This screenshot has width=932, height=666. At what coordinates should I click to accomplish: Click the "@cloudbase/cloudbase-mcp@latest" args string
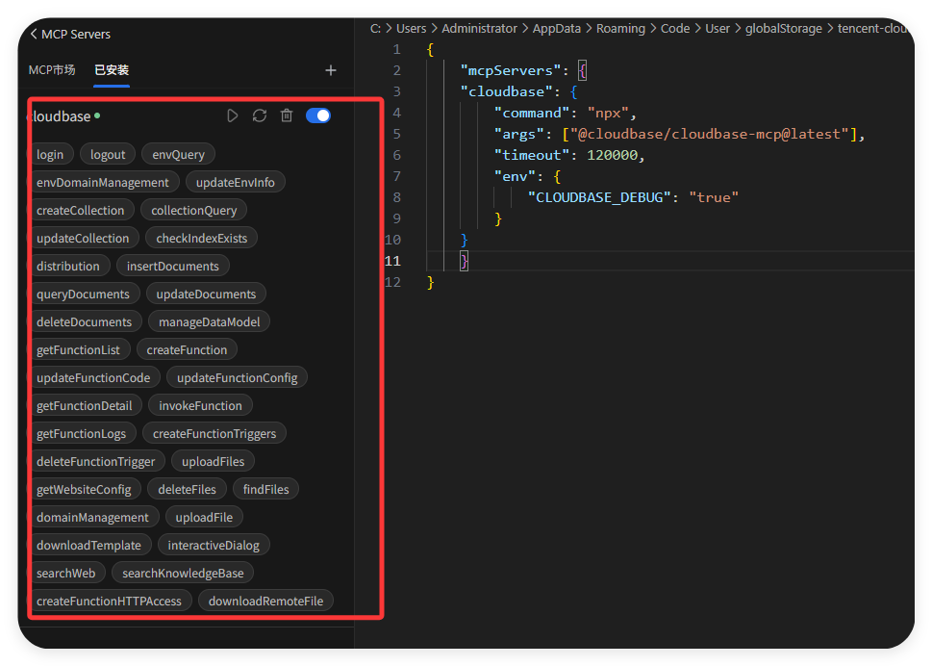709,135
